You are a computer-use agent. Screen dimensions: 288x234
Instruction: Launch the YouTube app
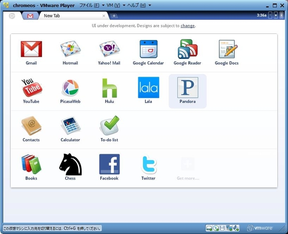[x=31, y=91]
